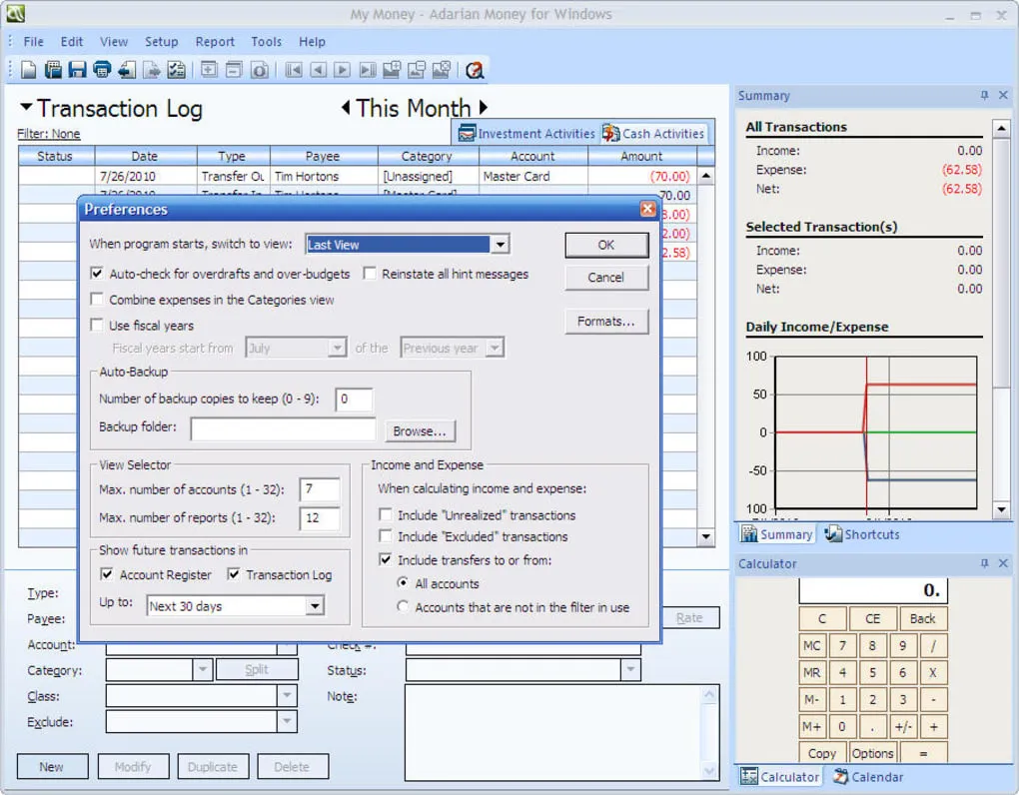The image size is (1019, 795).
Task: Pin the Summary panel
Action: 983,96
